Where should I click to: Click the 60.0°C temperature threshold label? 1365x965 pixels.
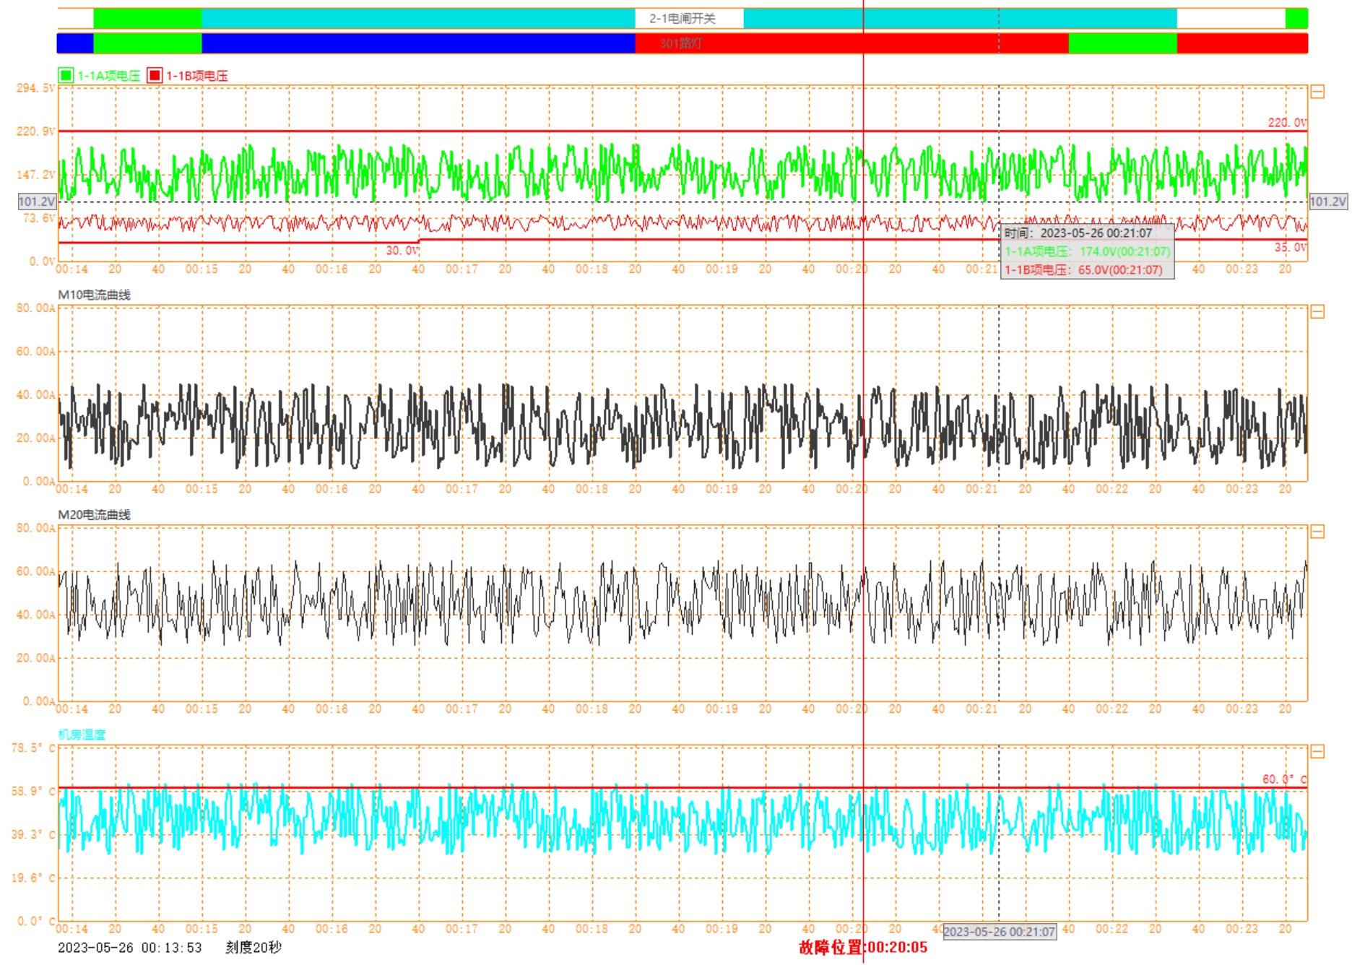[x=1285, y=779]
